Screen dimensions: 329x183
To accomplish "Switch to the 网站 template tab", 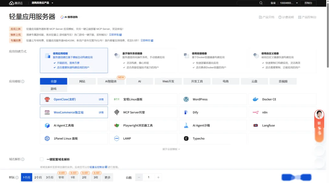I will 82,81.
